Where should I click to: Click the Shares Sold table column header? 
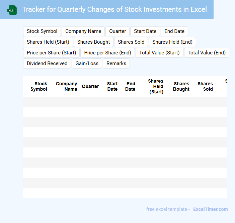coord(205,86)
